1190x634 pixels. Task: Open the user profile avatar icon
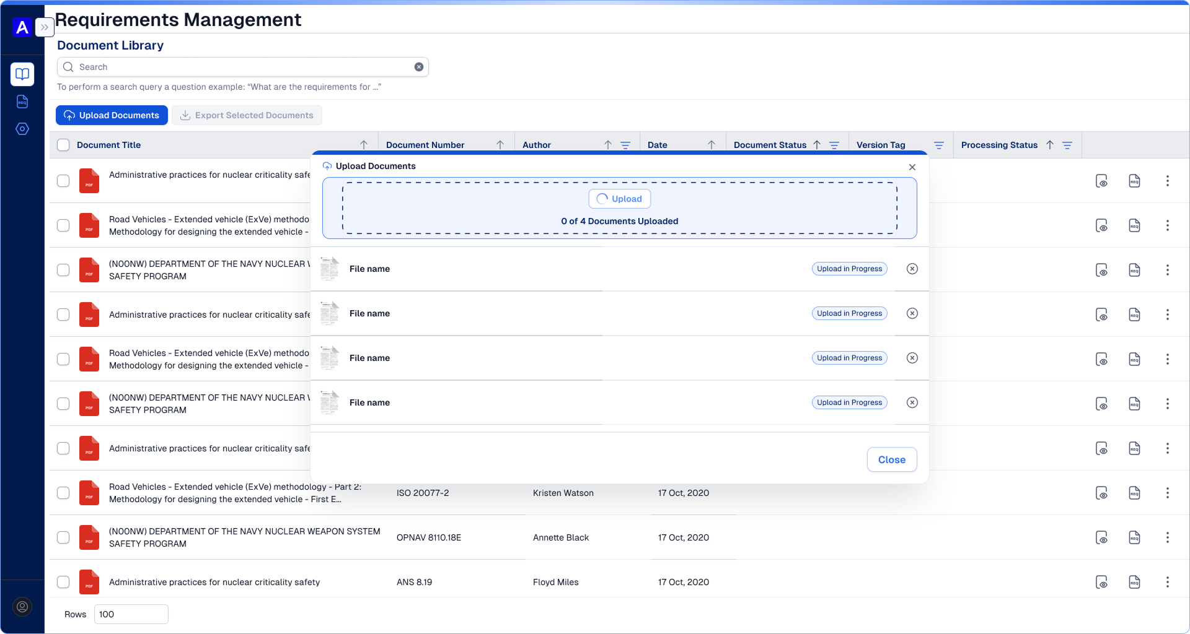pos(22,607)
